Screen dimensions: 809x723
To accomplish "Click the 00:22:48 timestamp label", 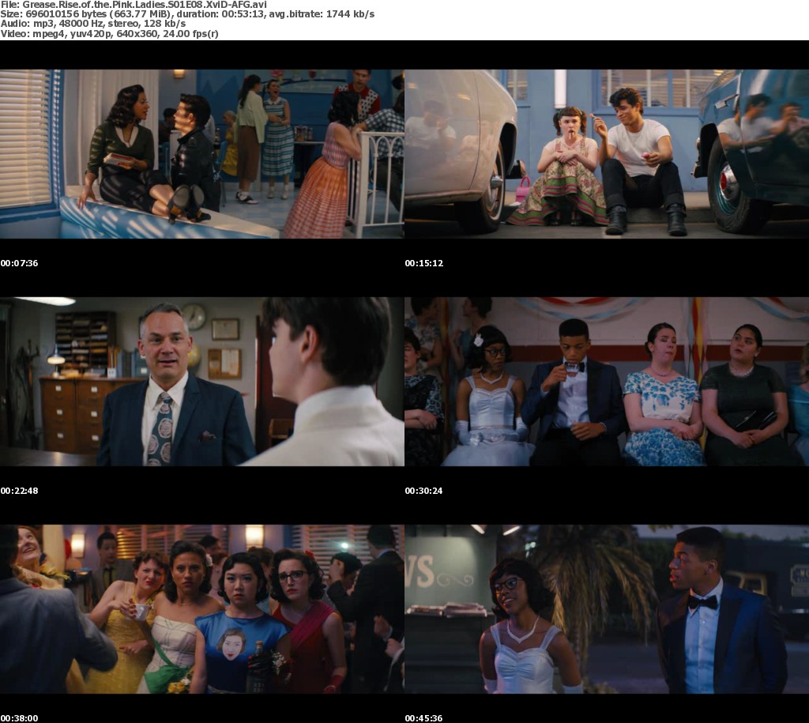I will click(19, 491).
